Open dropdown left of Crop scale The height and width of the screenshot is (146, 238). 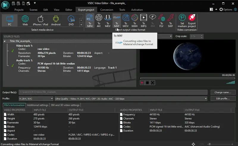coord(171,36)
